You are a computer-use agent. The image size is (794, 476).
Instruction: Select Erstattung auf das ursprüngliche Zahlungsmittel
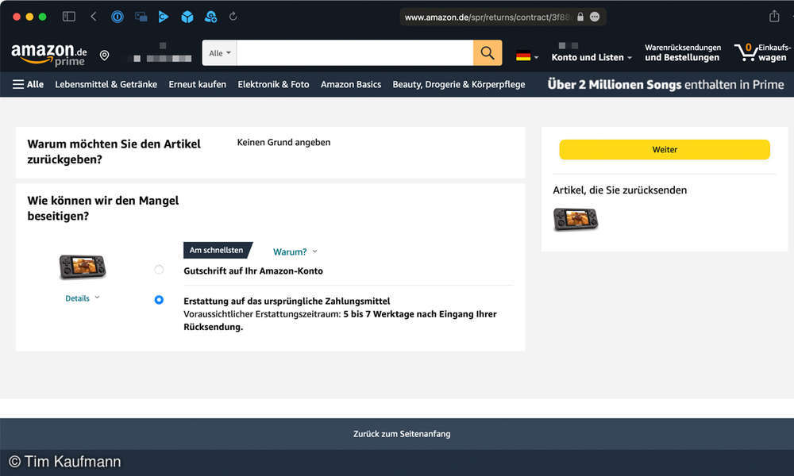tap(159, 299)
